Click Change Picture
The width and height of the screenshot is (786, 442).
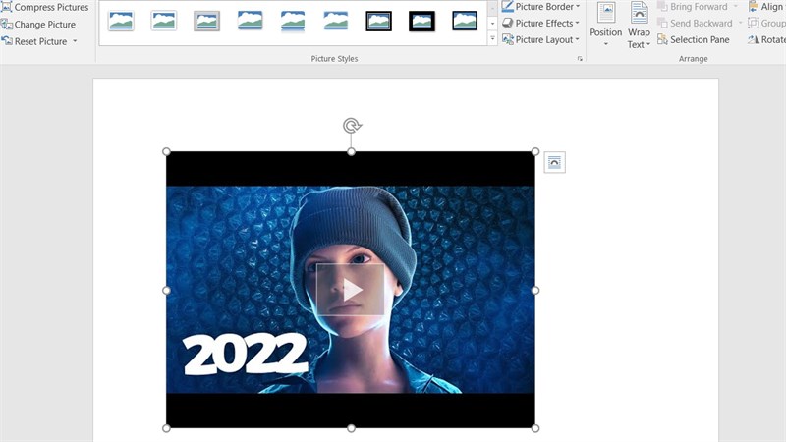coord(38,24)
